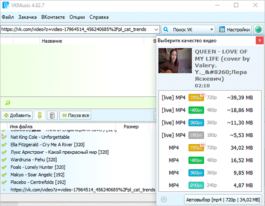The height and width of the screenshot is (206, 265).
Task: Click the green globe browser icon
Action: click(x=258, y=29)
